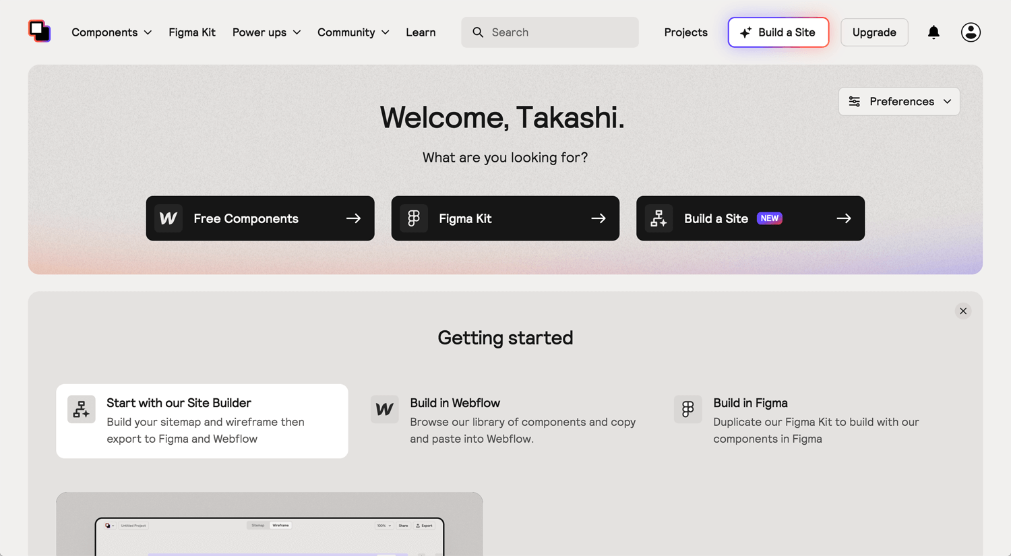
Task: Click the Webflow icon on Free Components
Action: pyautogui.click(x=168, y=218)
